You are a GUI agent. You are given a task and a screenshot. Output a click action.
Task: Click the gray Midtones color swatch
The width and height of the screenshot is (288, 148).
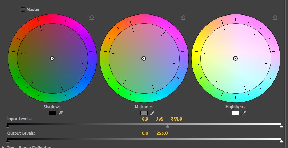point(144,113)
